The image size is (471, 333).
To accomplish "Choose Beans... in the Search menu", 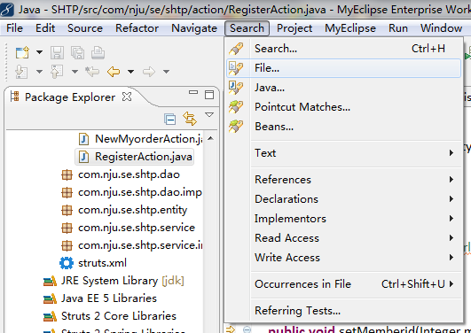I will pos(343,127).
